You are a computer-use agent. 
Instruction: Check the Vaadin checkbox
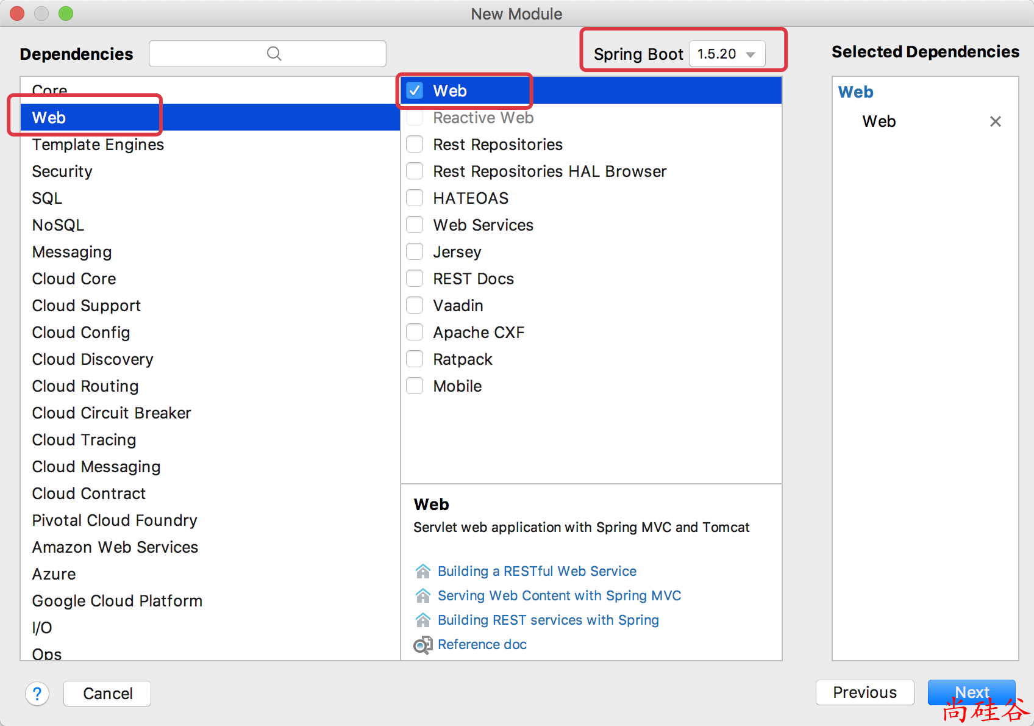pos(415,306)
